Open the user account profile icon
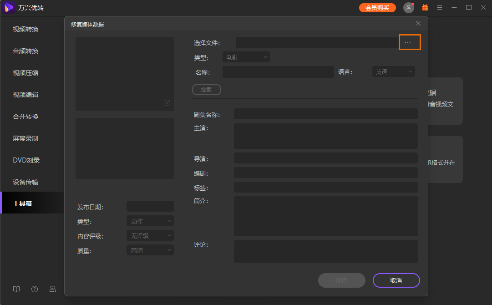This screenshot has width=492, height=305. 408,8
